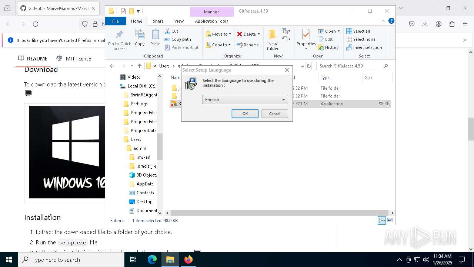Switch to the Home ribbon tab
Screen dimensions: 474x267
tap(136, 21)
